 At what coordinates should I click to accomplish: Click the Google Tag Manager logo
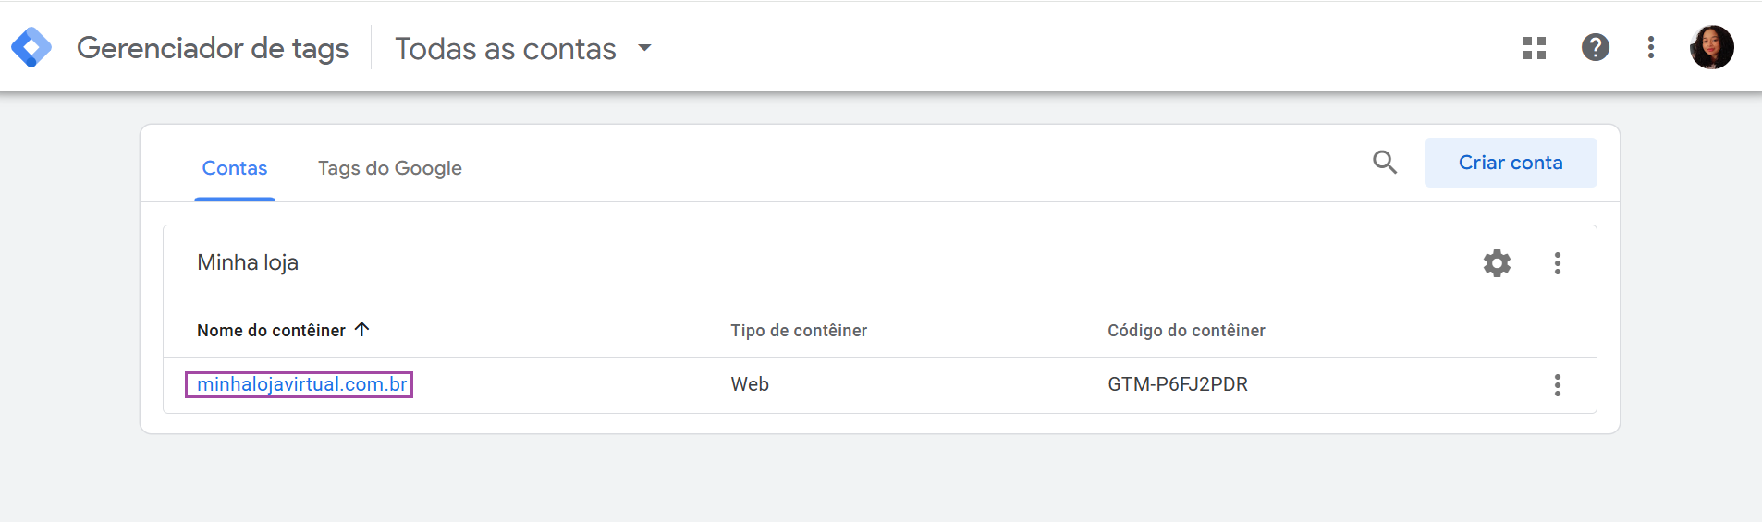pyautogui.click(x=31, y=47)
